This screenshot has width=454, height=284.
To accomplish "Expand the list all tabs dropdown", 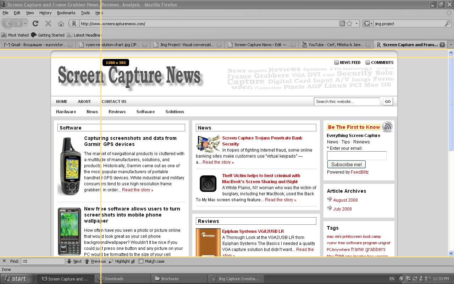I will [451, 45].
